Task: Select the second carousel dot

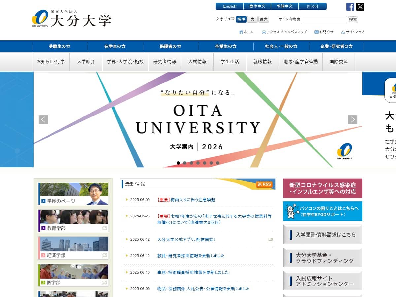Action: pyautogui.click(x=185, y=163)
